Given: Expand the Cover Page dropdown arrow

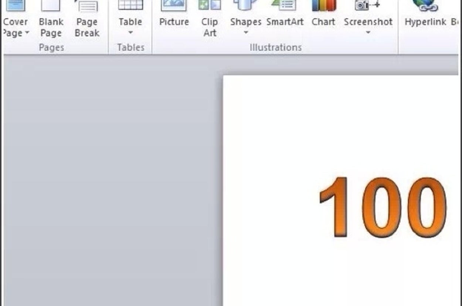Looking at the screenshot, I should [x=27, y=33].
